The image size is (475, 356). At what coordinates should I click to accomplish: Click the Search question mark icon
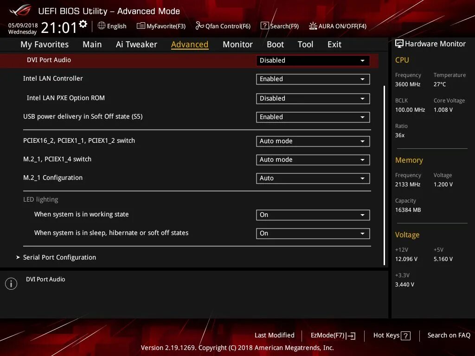click(264, 26)
